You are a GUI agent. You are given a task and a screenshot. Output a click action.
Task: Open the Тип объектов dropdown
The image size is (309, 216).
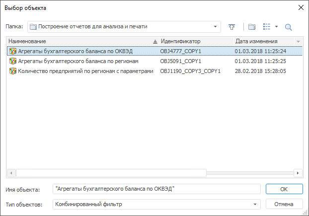(x=255, y=204)
